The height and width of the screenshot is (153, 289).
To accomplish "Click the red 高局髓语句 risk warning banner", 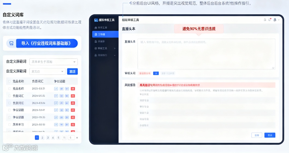I will pyautogui.click(x=207, y=85).
